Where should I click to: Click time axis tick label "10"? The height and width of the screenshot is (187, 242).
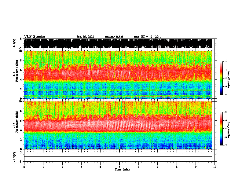[215, 167]
